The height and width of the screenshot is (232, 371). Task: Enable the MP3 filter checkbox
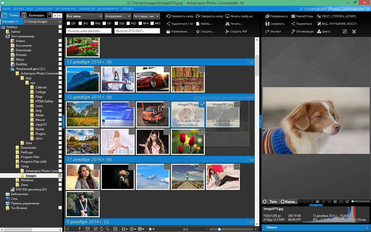point(152,23)
